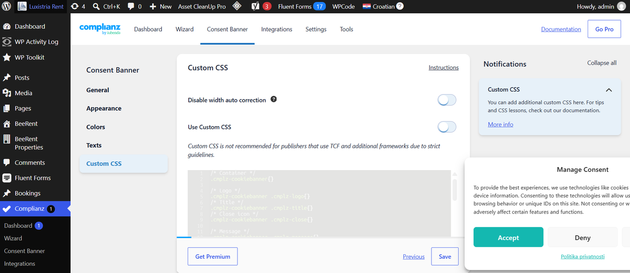The width and height of the screenshot is (630, 273).
Task: Toggle Disable width auto correction switch
Action: [447, 100]
